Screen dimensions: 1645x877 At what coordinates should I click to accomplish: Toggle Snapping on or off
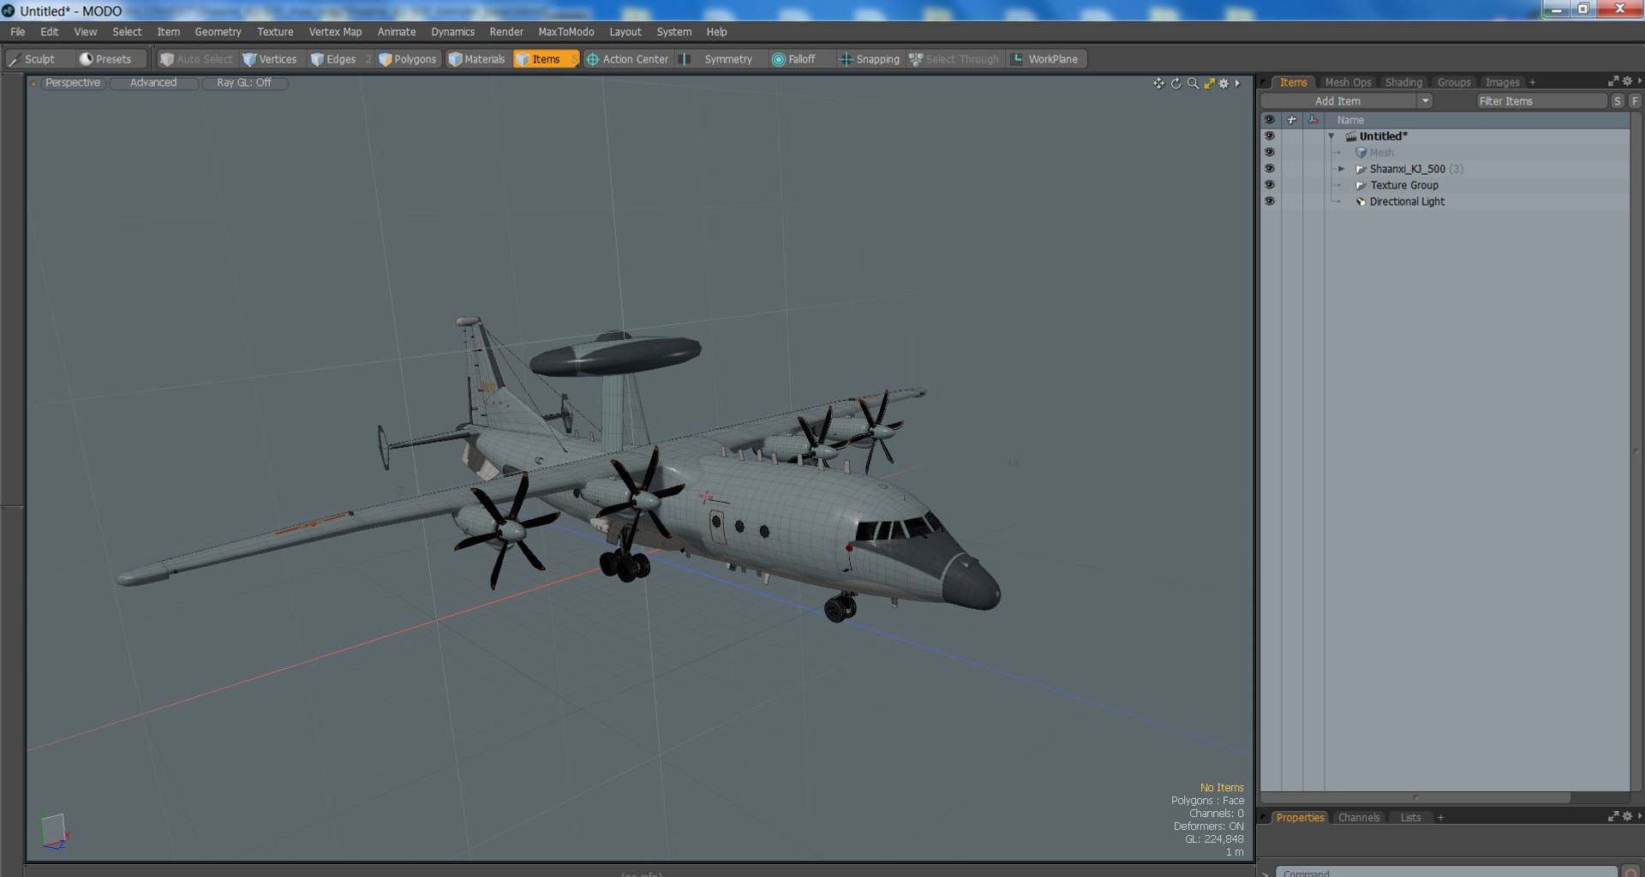pyautogui.click(x=870, y=59)
